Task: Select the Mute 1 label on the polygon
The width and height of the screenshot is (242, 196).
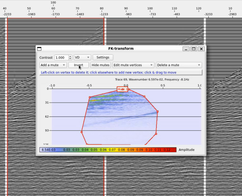Action: (122, 89)
